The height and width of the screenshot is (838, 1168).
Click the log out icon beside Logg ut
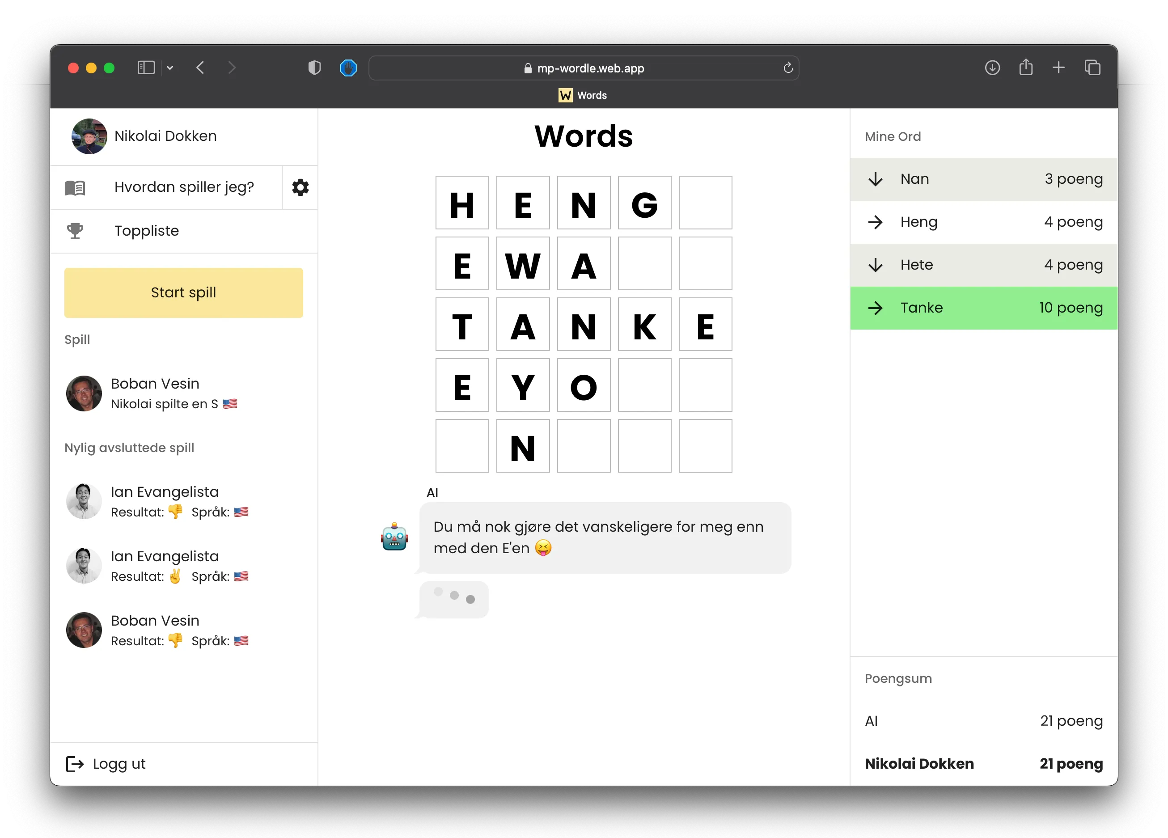click(75, 764)
